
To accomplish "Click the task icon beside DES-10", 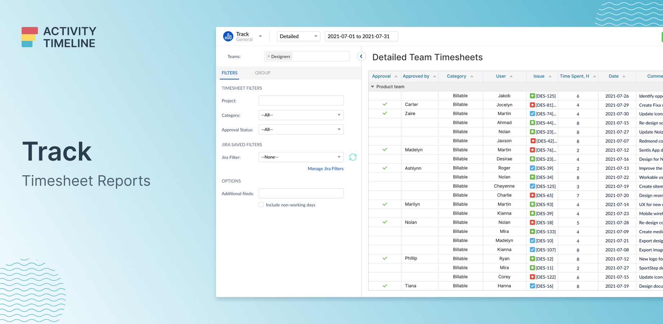I will point(532,240).
